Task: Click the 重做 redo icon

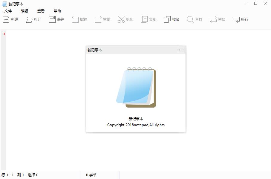Action: [x=102, y=19]
